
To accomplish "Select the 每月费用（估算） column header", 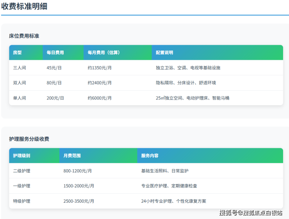I will pos(103,53).
